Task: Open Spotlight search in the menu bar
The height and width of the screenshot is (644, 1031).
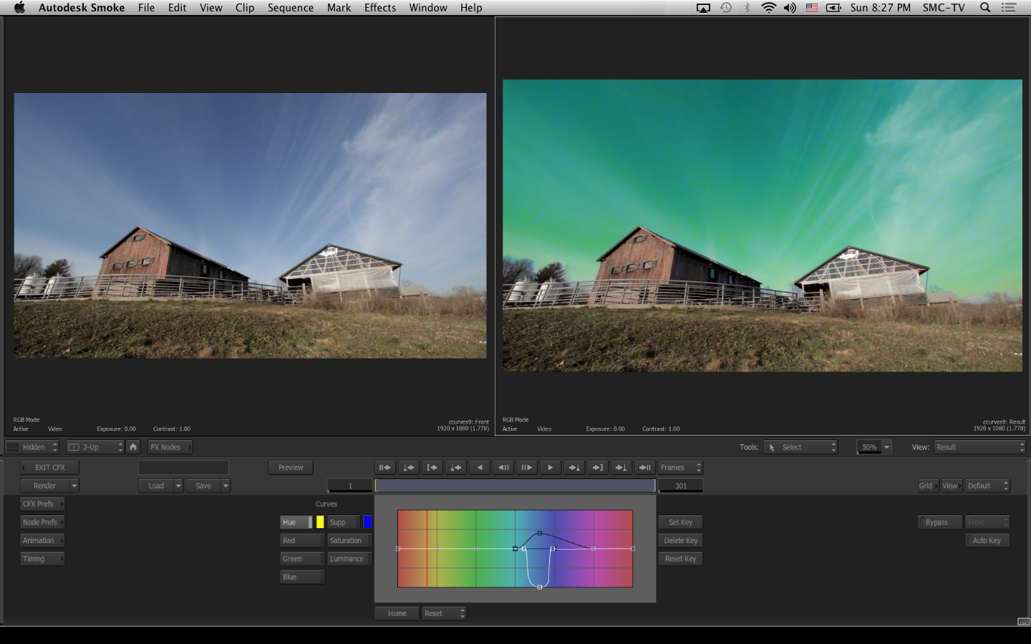Action: (x=985, y=8)
